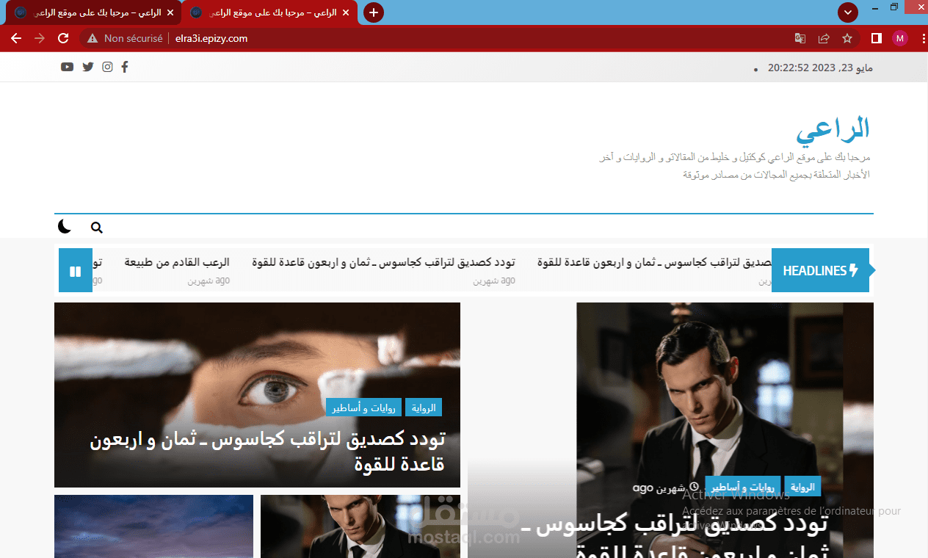Open a new browser tab
This screenshot has height=558, width=928.
[x=374, y=12]
